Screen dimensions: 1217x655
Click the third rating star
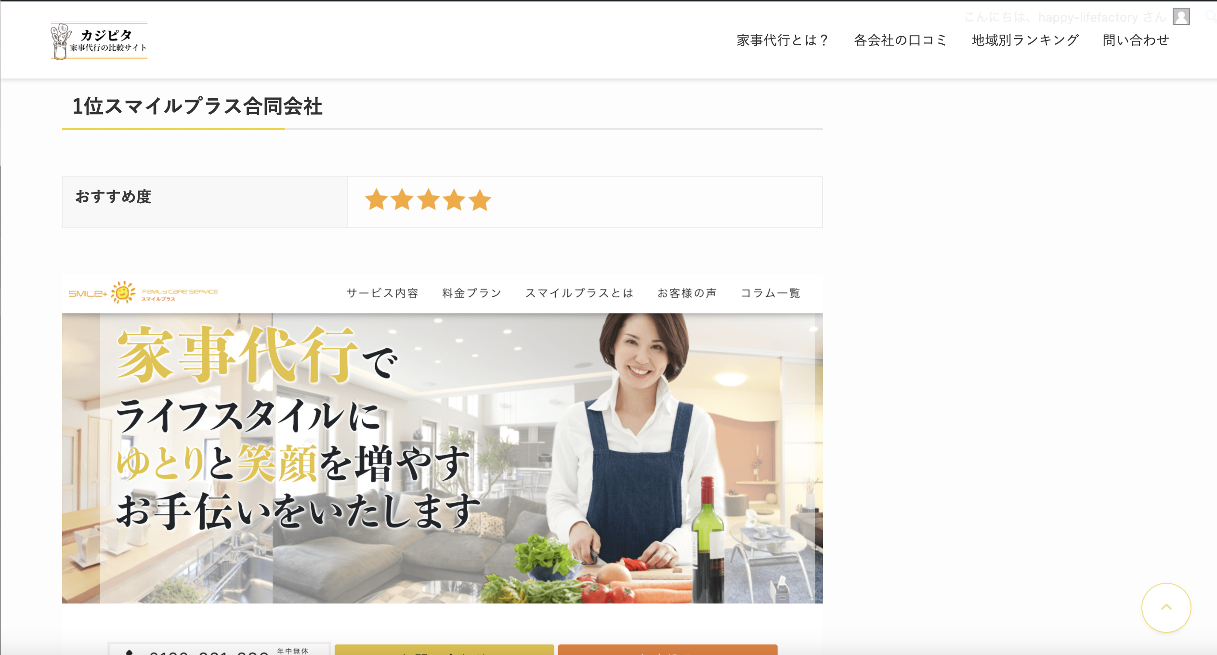[428, 200]
